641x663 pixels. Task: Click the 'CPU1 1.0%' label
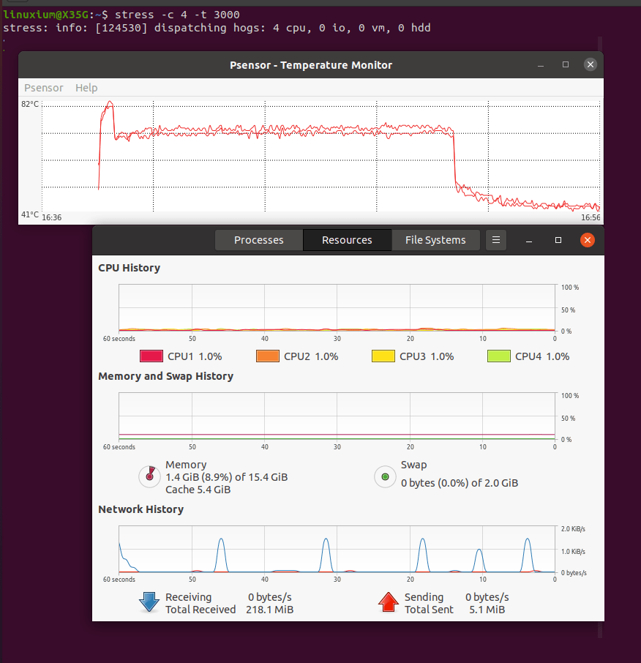click(195, 356)
